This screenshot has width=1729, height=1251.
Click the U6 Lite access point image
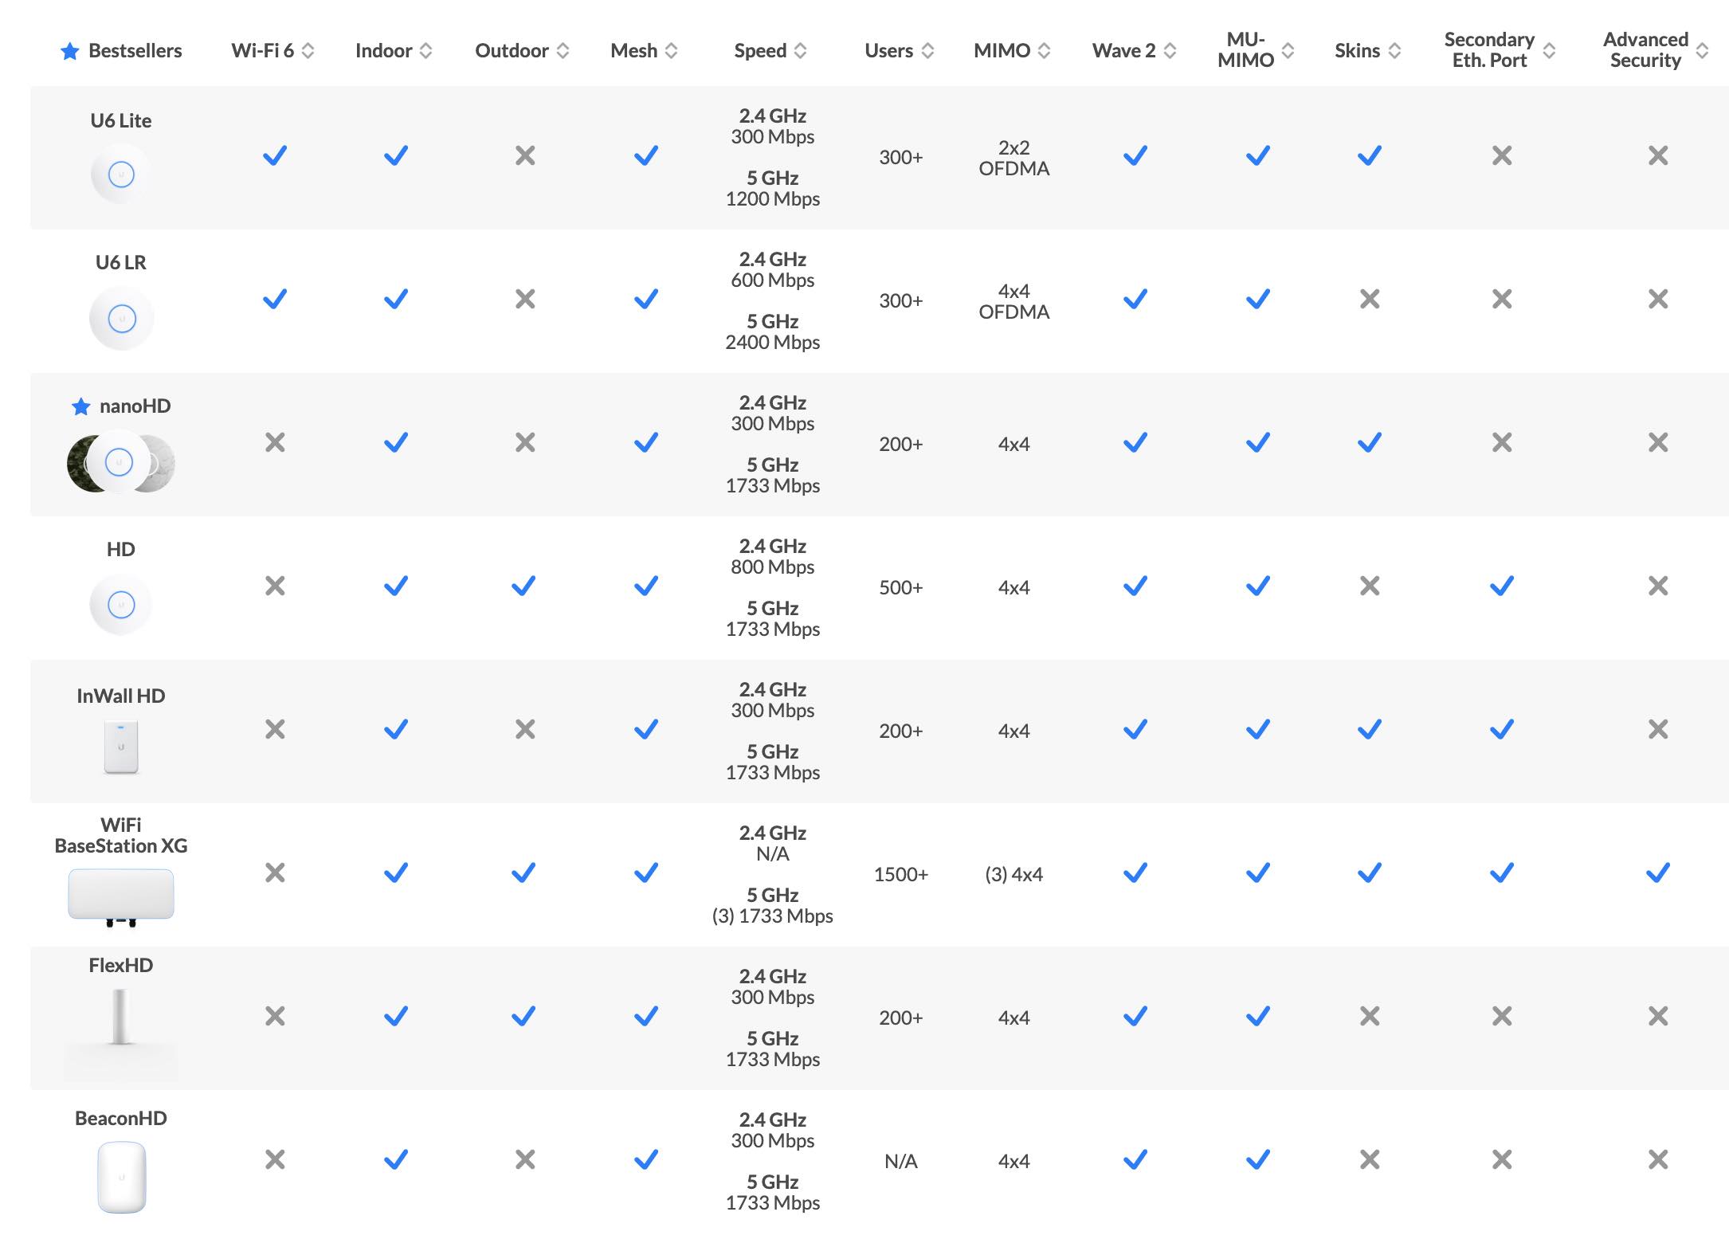(x=121, y=174)
